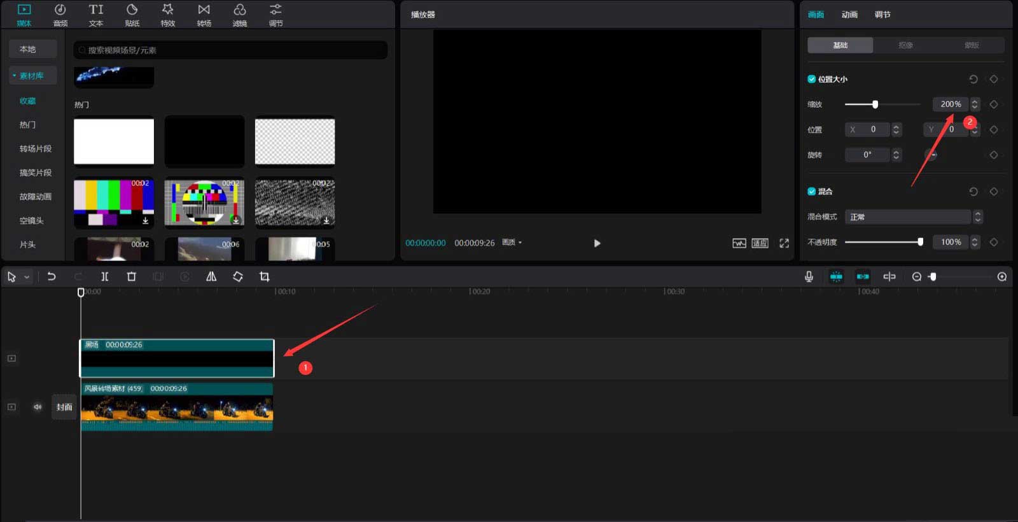The height and width of the screenshot is (522, 1018).
Task: Zoom in the timeline with plus icon
Action: click(x=1002, y=276)
